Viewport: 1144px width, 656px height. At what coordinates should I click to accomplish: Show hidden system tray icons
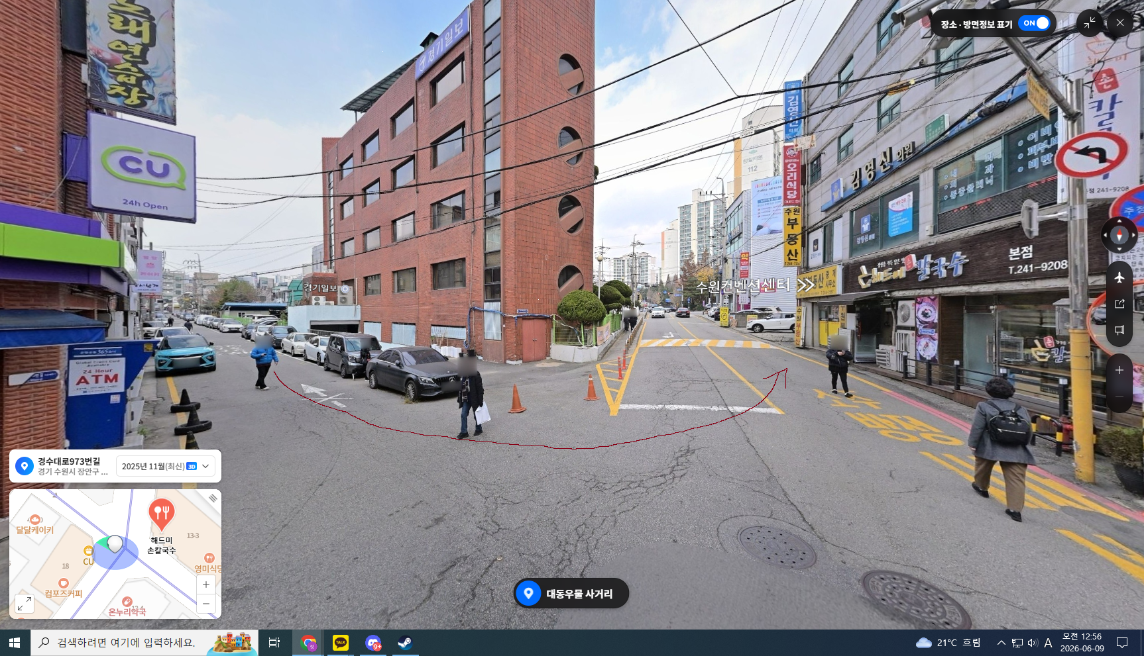1001,643
